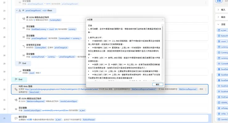Screen dimensions: 228x123
Task: Click the generativelanguage.googleapis.com URL on line 32
Action: pyautogui.click(x=61, y=89)
